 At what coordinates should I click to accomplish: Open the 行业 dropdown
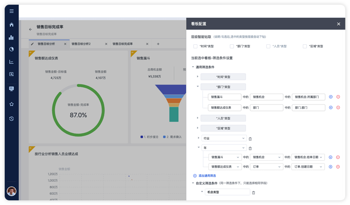pos(224,138)
